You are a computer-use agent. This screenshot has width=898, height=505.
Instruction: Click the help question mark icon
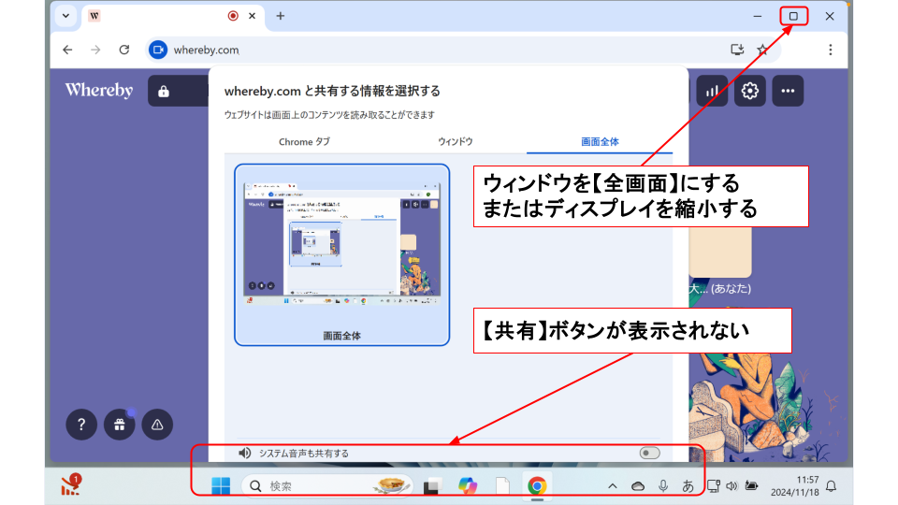[x=81, y=425]
